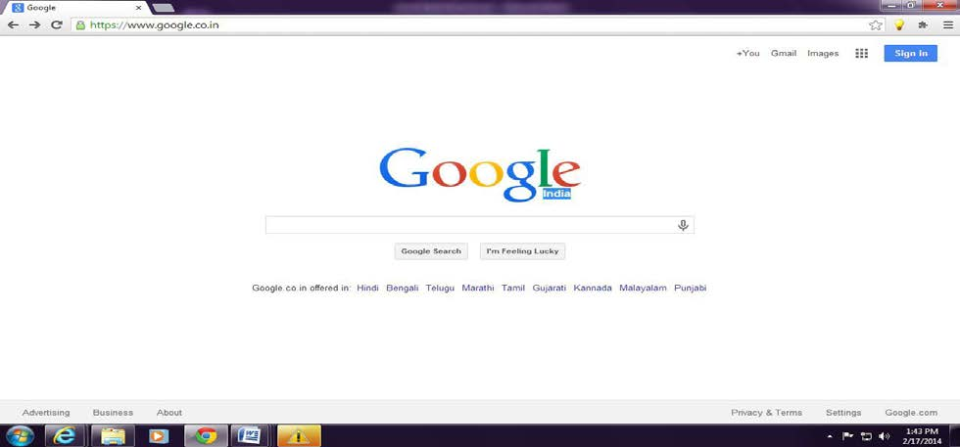Viewport: 960px width, 447px height.
Task: Go back using the browser back arrow
Action: pyautogui.click(x=13, y=25)
